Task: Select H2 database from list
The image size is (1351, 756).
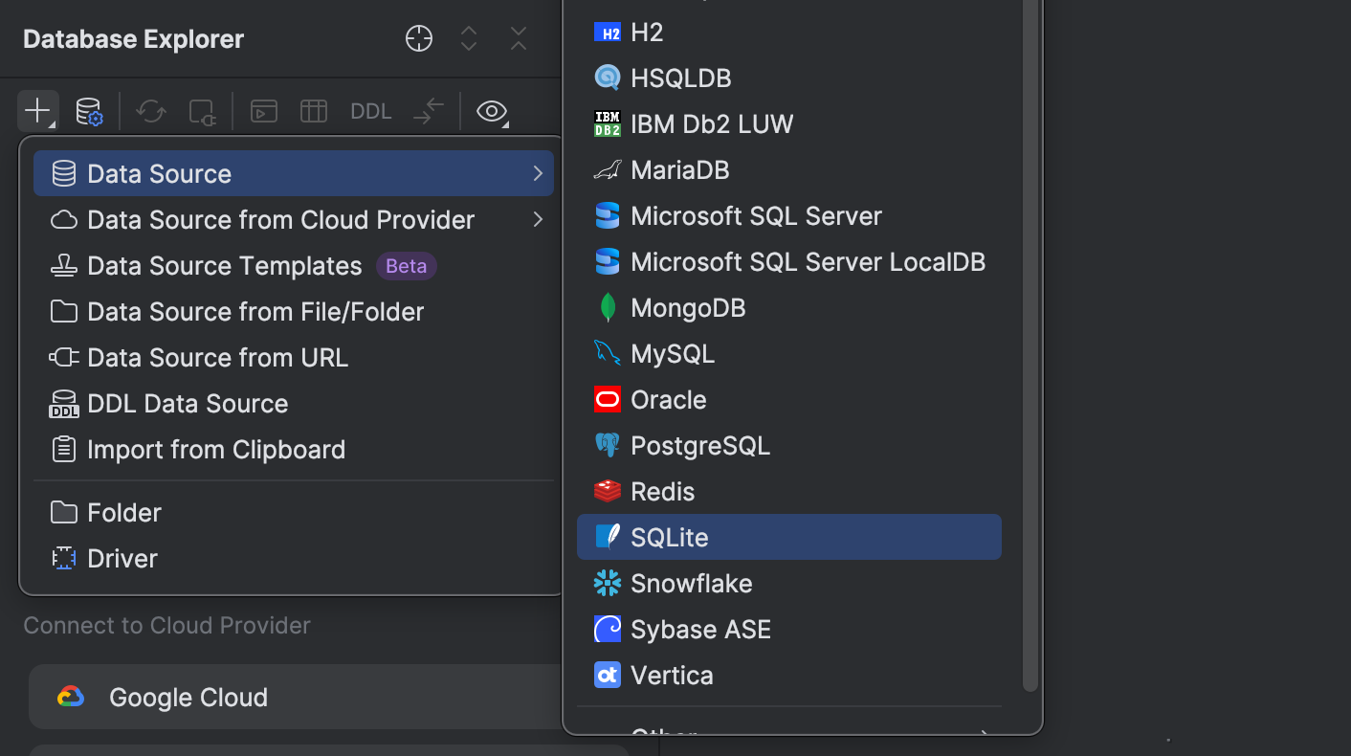Action: click(789, 32)
